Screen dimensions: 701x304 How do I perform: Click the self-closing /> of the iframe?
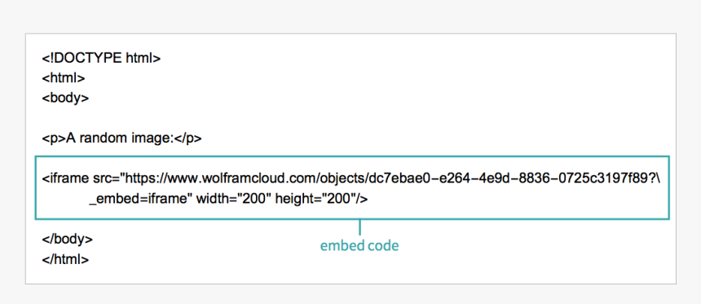[x=359, y=199]
